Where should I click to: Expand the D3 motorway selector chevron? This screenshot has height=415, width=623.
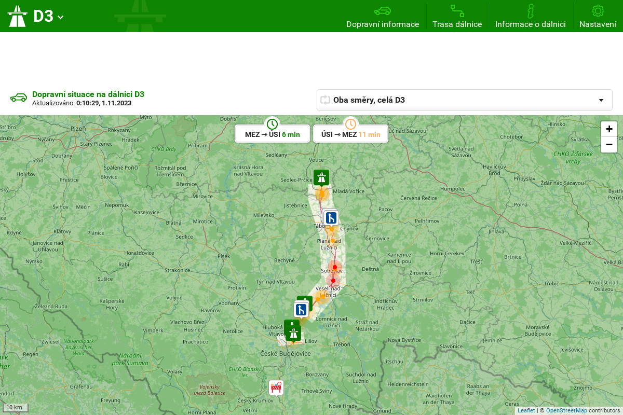tap(61, 17)
